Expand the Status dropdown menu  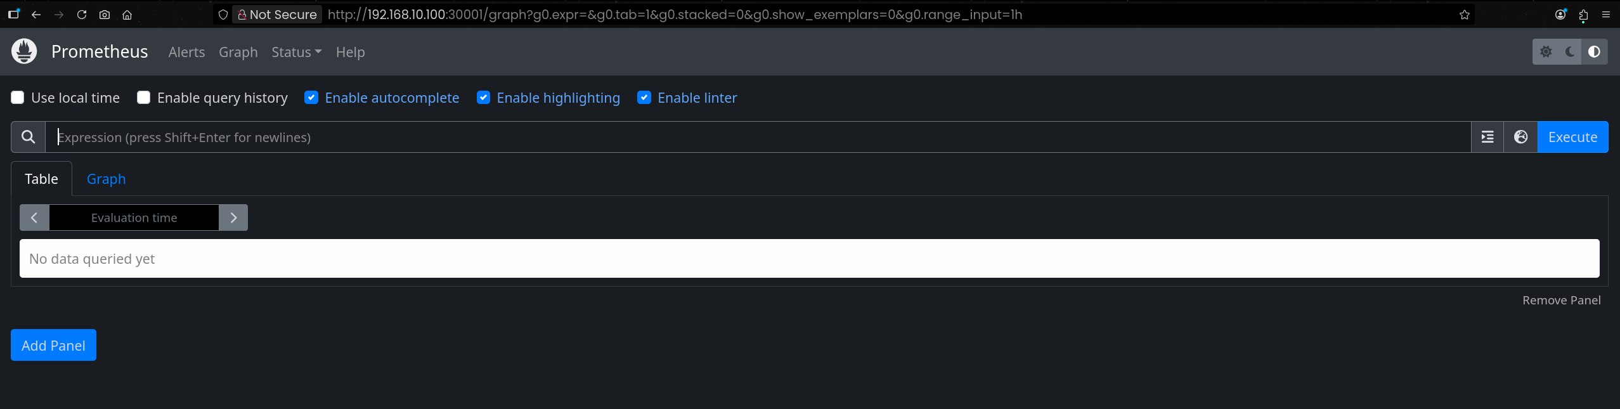pyautogui.click(x=296, y=52)
